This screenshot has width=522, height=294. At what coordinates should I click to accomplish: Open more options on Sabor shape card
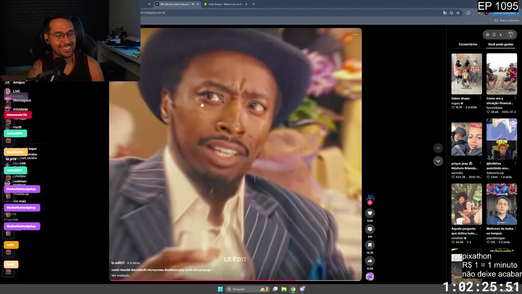pyautogui.click(x=480, y=98)
